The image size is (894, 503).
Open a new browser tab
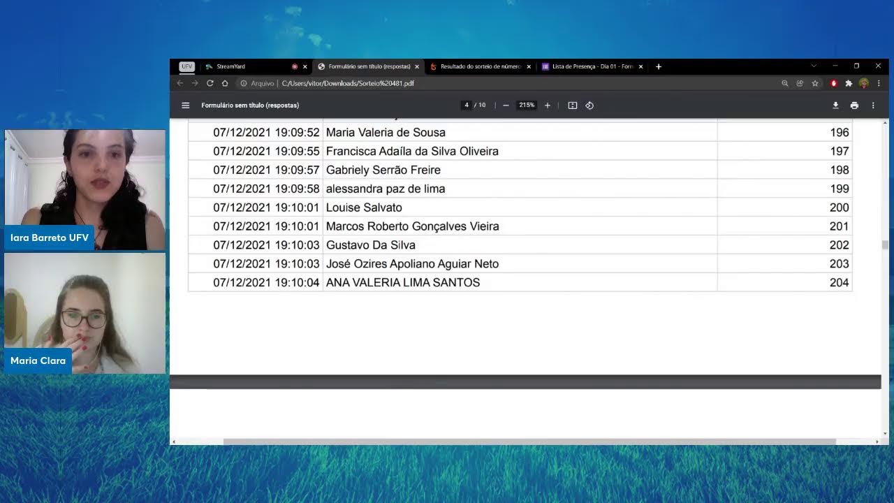click(659, 66)
